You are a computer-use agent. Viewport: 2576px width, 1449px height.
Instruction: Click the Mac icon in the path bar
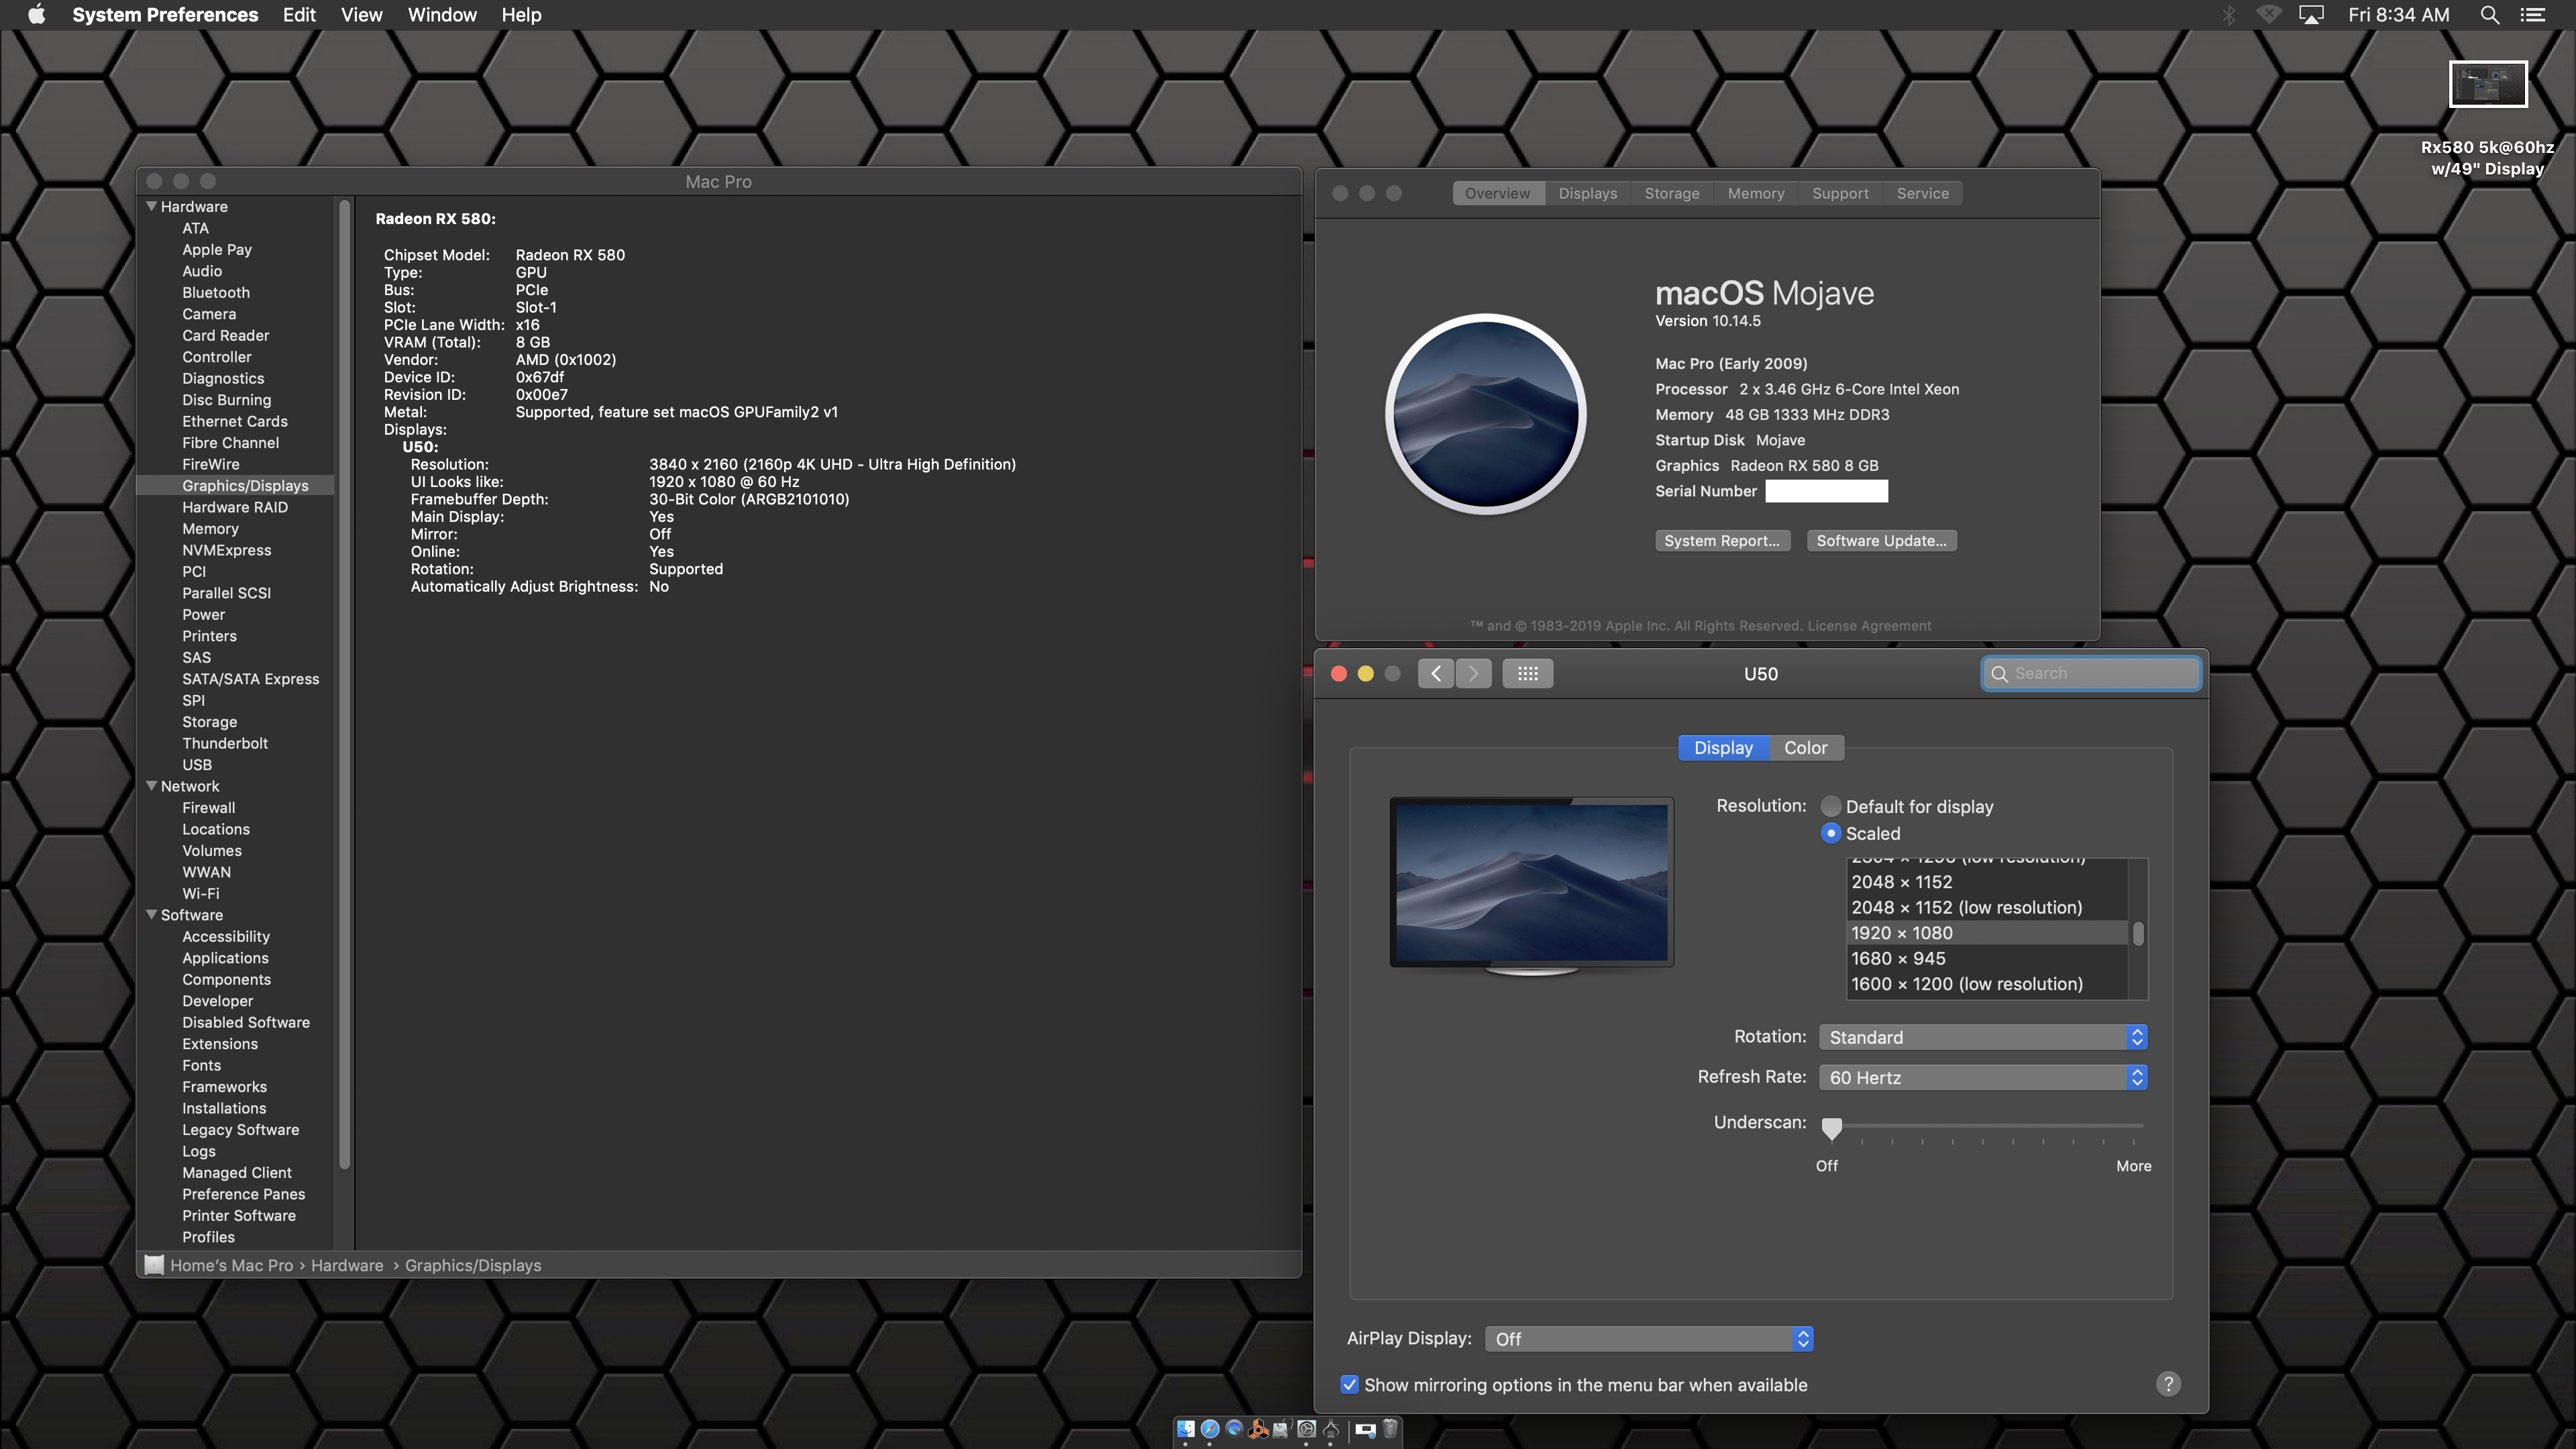point(154,1265)
